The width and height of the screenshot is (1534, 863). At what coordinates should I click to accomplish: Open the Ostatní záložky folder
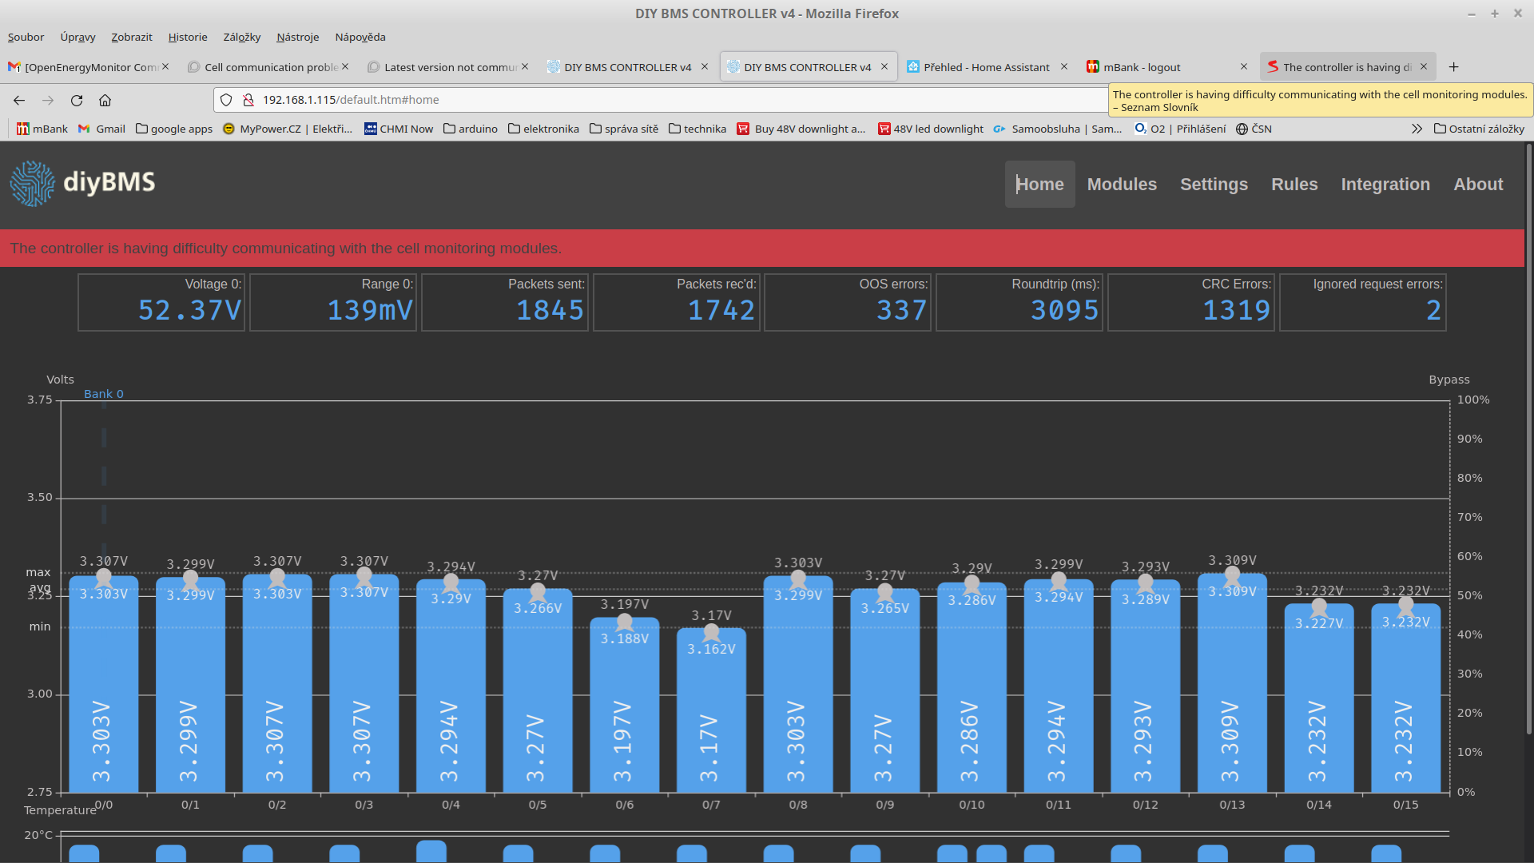tap(1479, 129)
